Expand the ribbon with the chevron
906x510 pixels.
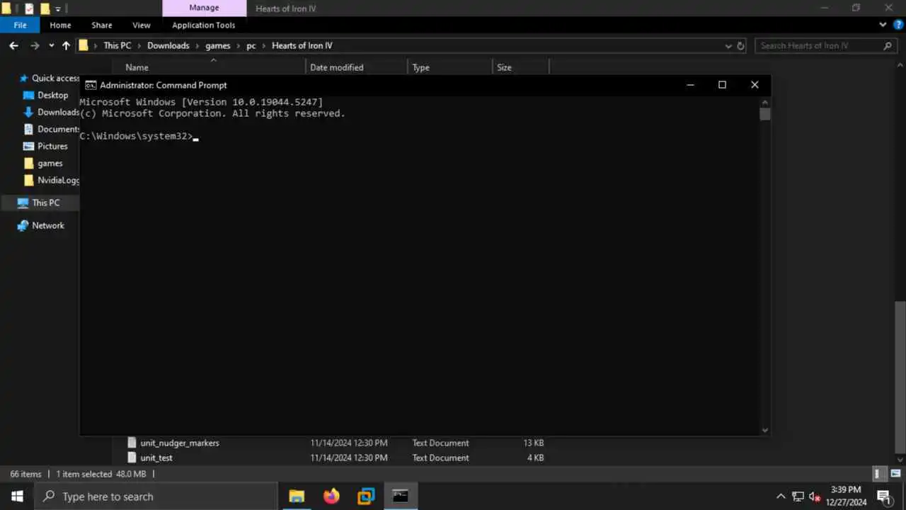coord(883,25)
